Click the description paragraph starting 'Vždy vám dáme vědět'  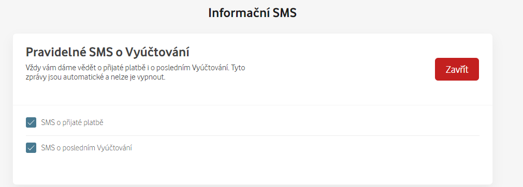[x=136, y=73]
